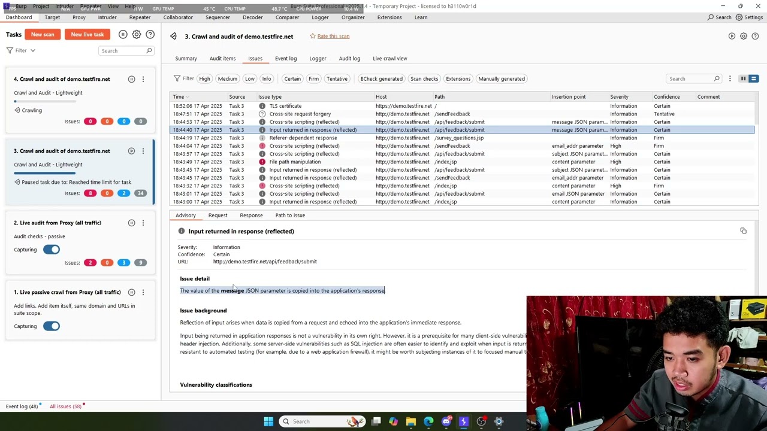Image resolution: width=767 pixels, height=431 pixels.
Task: Toggle the Firm confidence filter
Action: click(313, 79)
